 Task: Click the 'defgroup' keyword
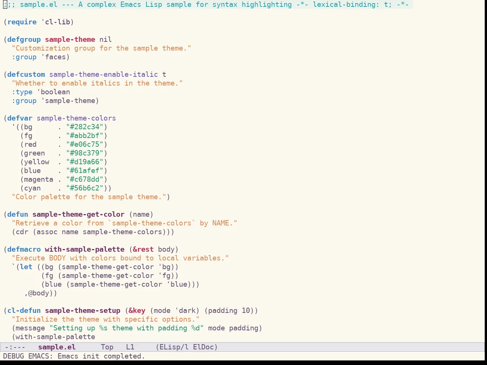tap(24, 40)
